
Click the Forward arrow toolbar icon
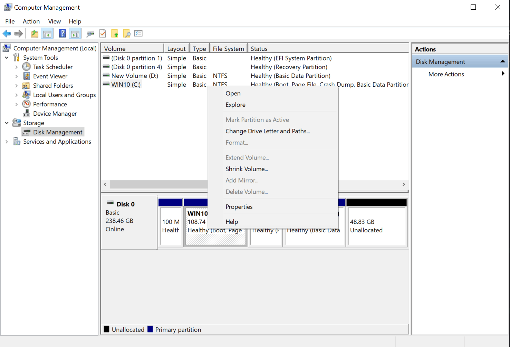(19, 33)
